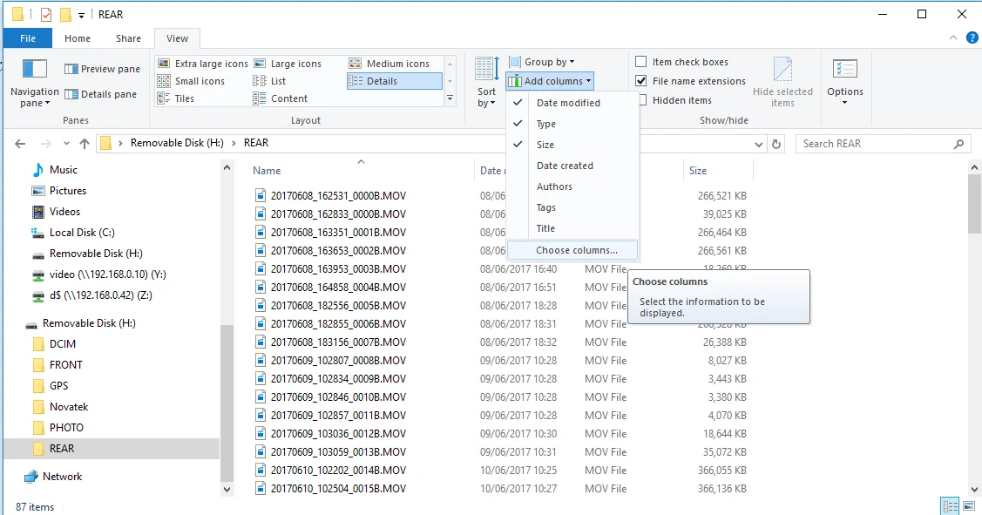Open the Novatek folder in tree
This screenshot has height=515, width=982.
[69, 407]
